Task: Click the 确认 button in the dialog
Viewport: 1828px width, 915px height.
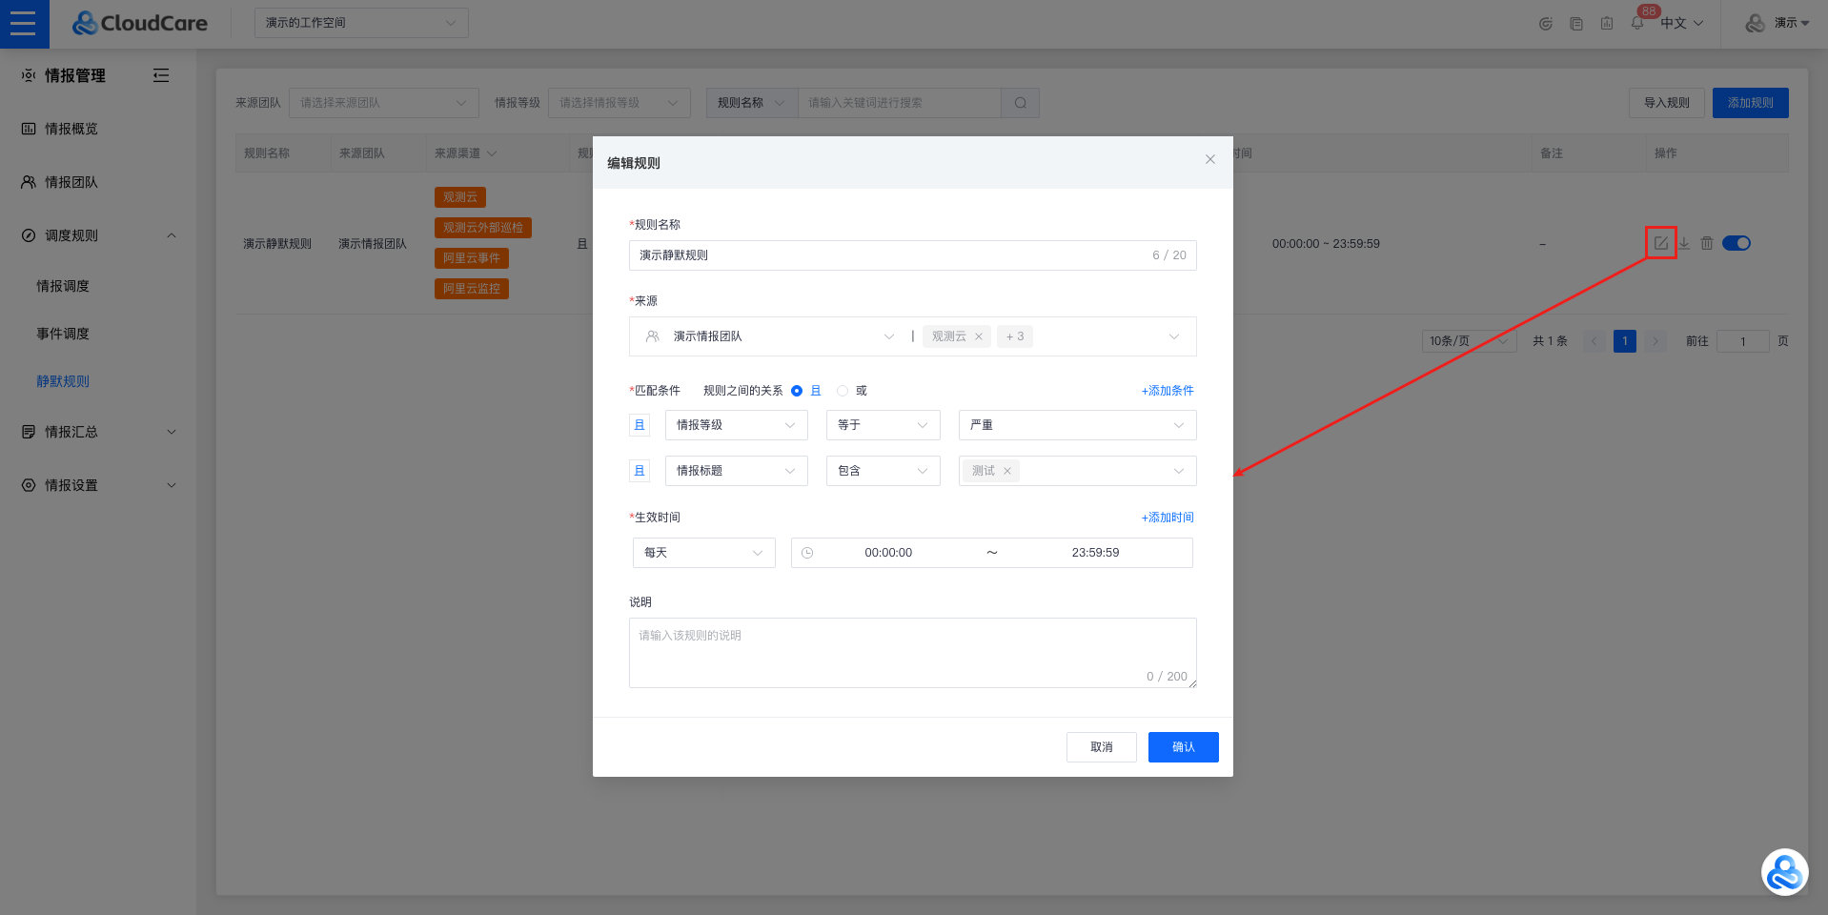Action: coord(1183,747)
